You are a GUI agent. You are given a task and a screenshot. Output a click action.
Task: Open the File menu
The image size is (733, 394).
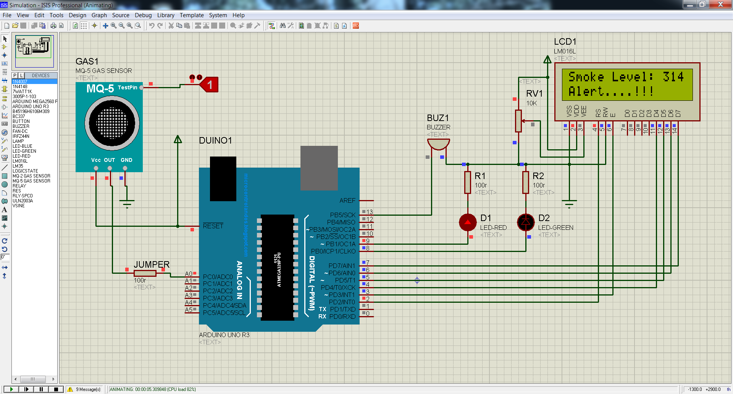point(7,15)
